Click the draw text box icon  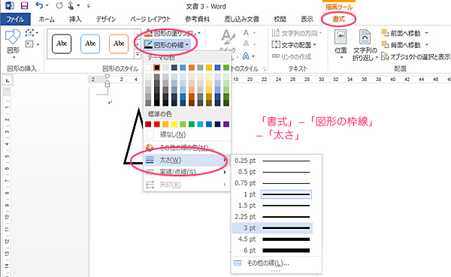point(29,44)
